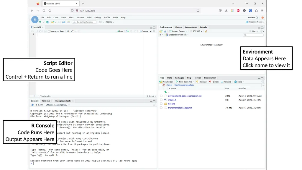This screenshot has height=170, width=302.
Task: Check the box for development_gene_expression.txt
Action: 161,96
